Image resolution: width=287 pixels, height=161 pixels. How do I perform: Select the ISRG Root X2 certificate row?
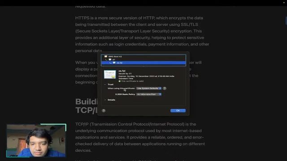pos(143,57)
